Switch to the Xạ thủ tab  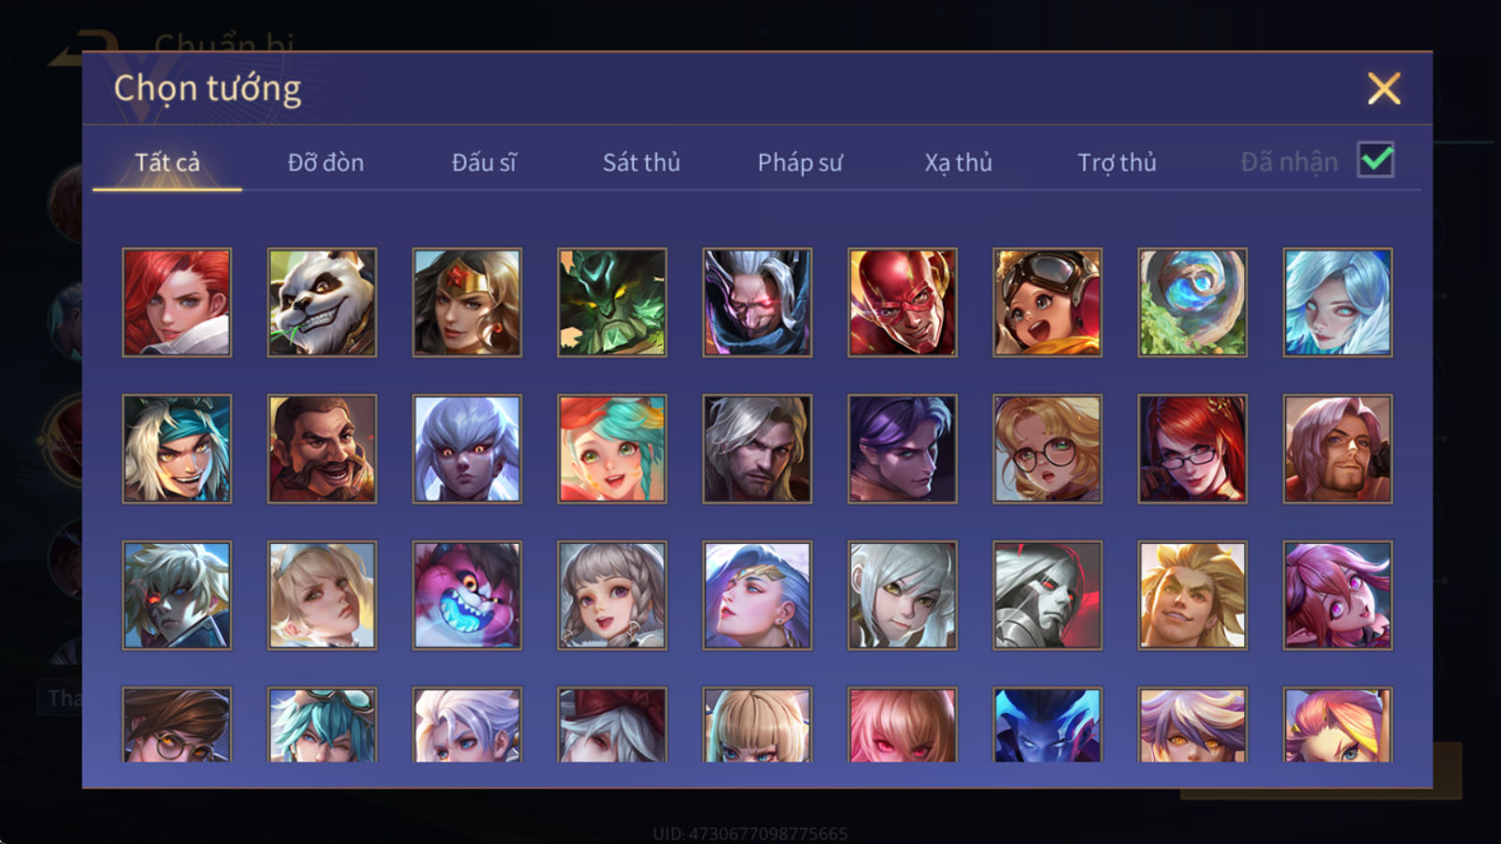coord(958,162)
